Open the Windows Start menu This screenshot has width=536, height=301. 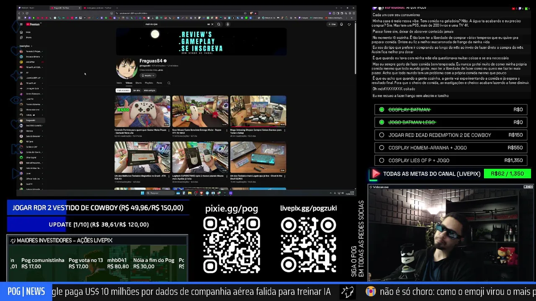pos(142,193)
